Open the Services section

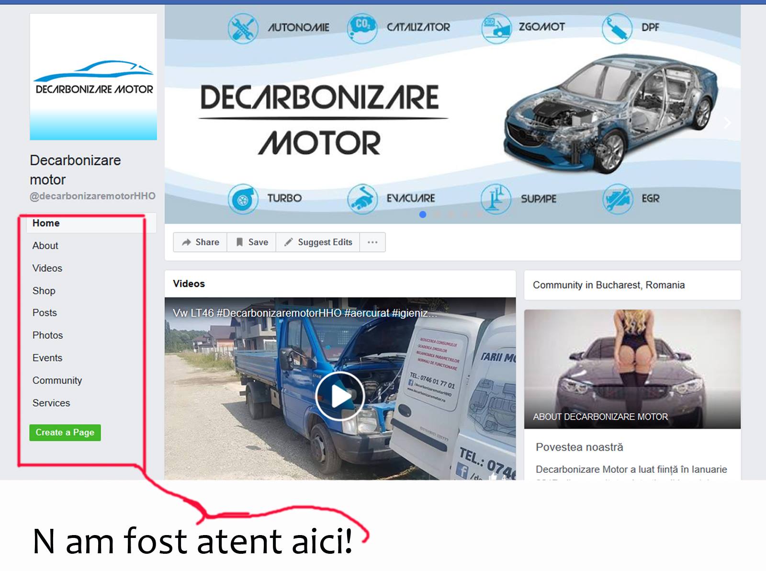tap(51, 403)
